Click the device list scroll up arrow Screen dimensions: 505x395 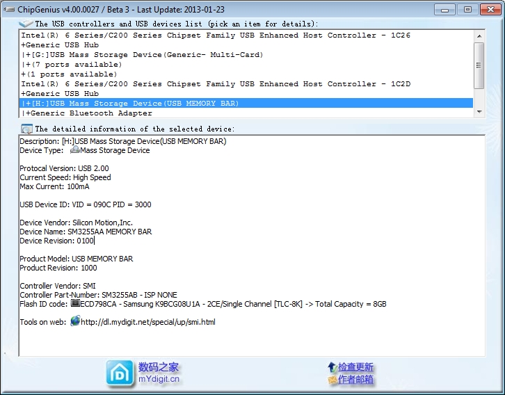479,36
